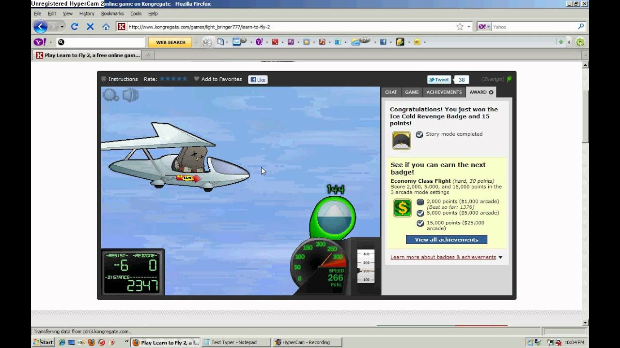Viewport: 620px width, 348px height.
Task: Click the green leaf icon next to Zvango
Action: [509, 78]
